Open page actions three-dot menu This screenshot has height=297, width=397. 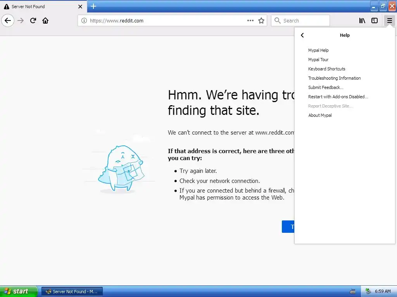tap(250, 20)
